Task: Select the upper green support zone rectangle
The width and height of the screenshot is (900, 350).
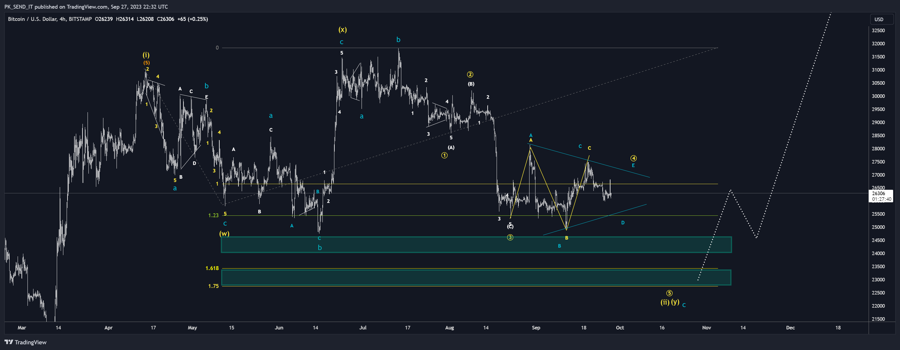Action: point(476,245)
